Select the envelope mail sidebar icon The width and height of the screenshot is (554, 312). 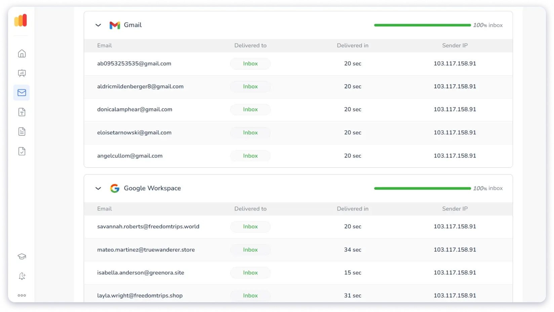pos(22,93)
